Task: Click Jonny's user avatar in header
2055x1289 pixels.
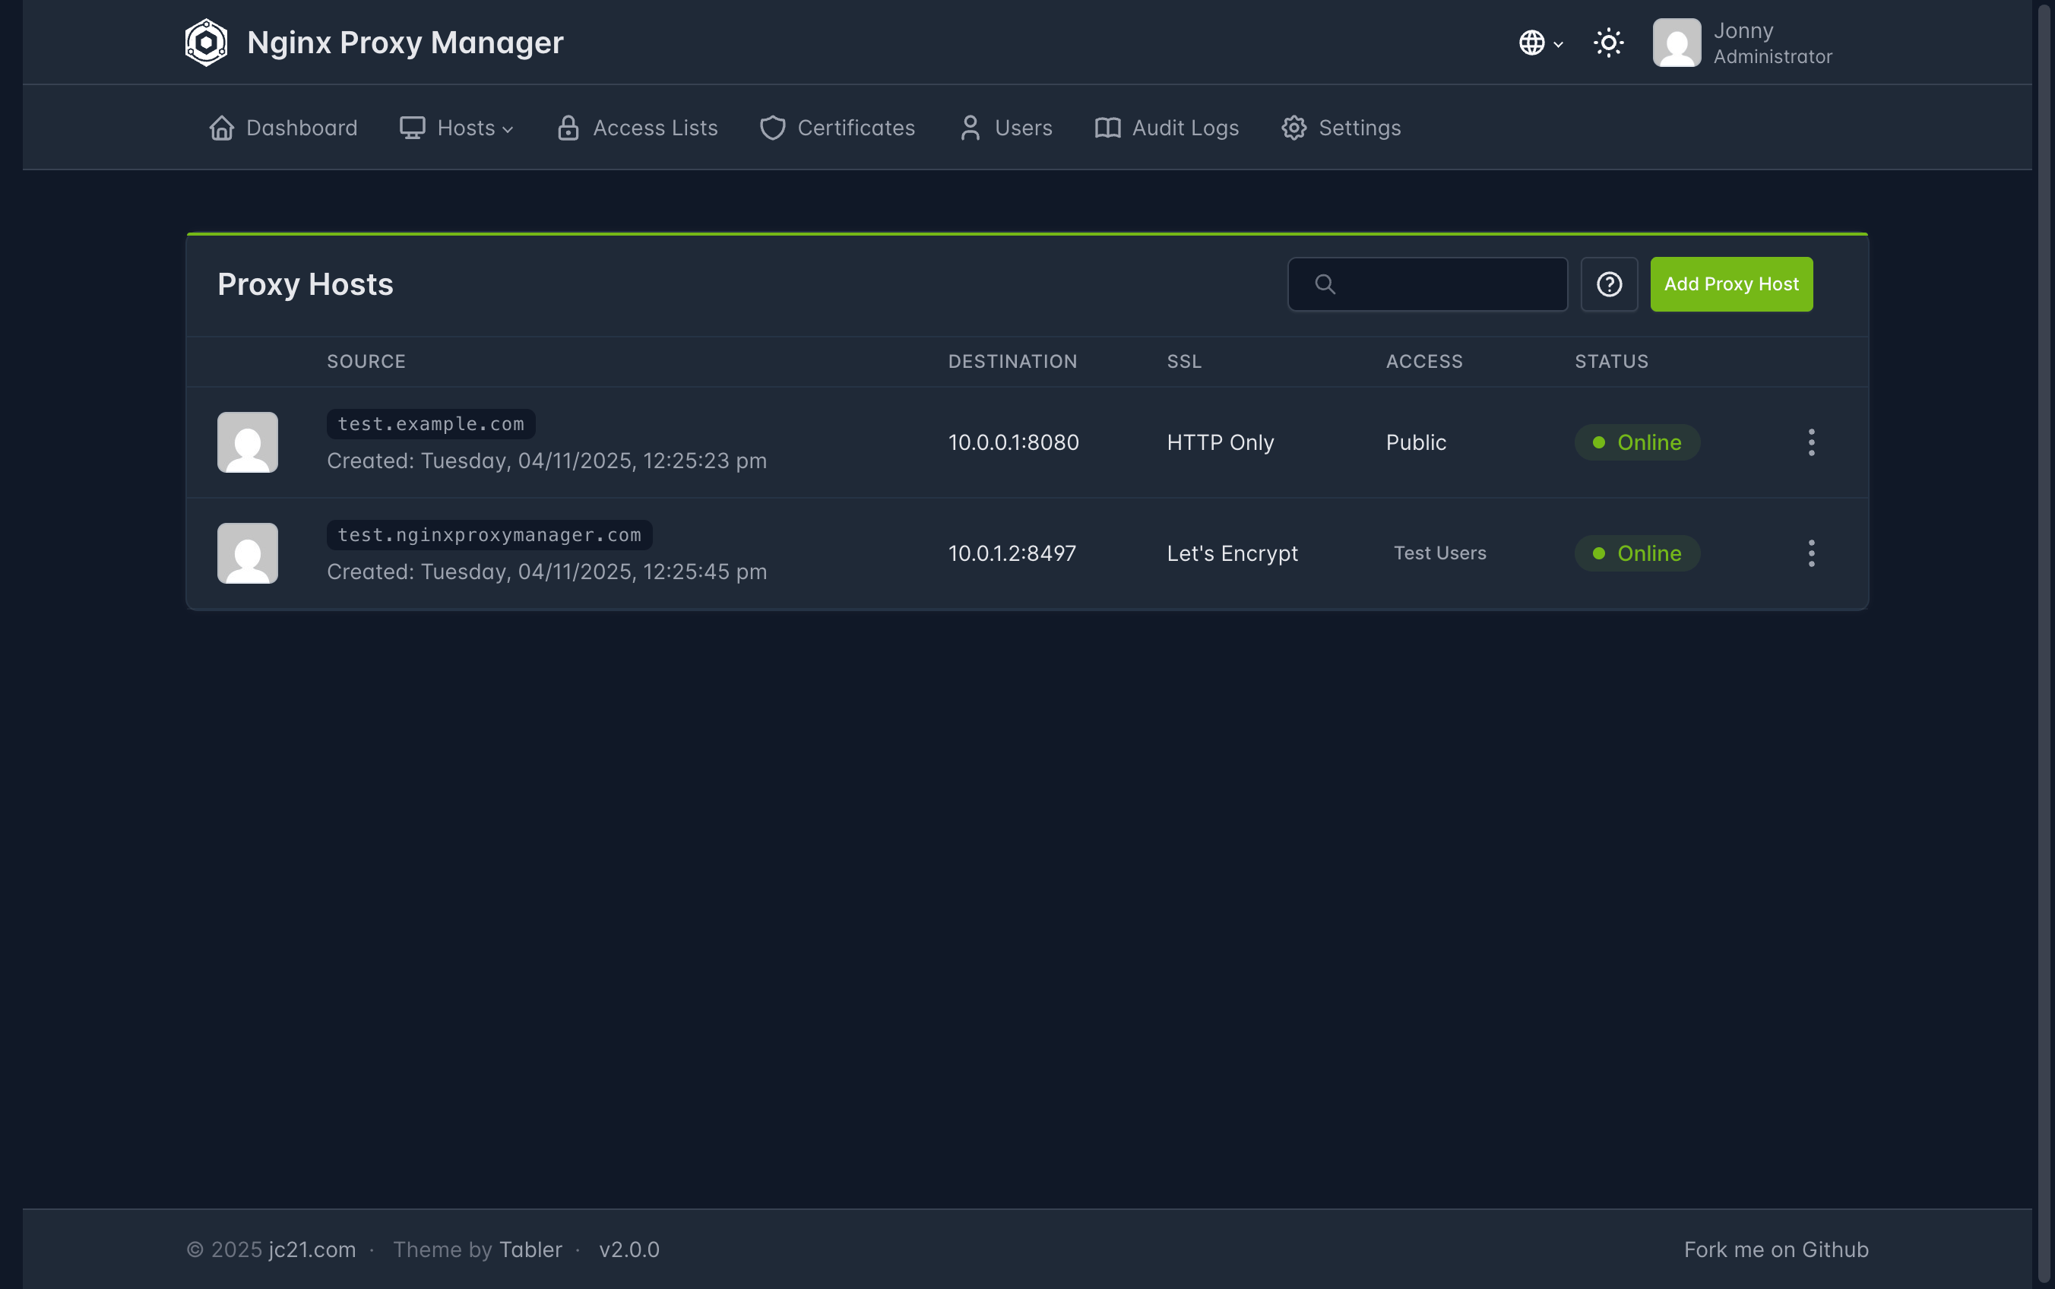Action: point(1676,43)
